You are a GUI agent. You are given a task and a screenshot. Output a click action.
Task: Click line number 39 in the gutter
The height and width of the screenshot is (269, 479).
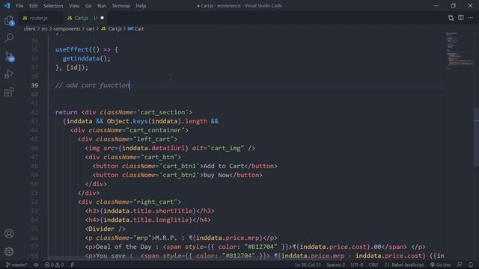click(34, 85)
